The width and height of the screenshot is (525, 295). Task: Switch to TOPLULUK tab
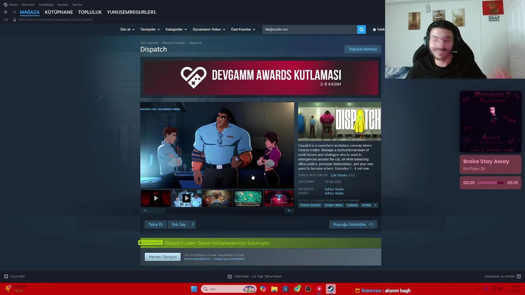click(90, 12)
